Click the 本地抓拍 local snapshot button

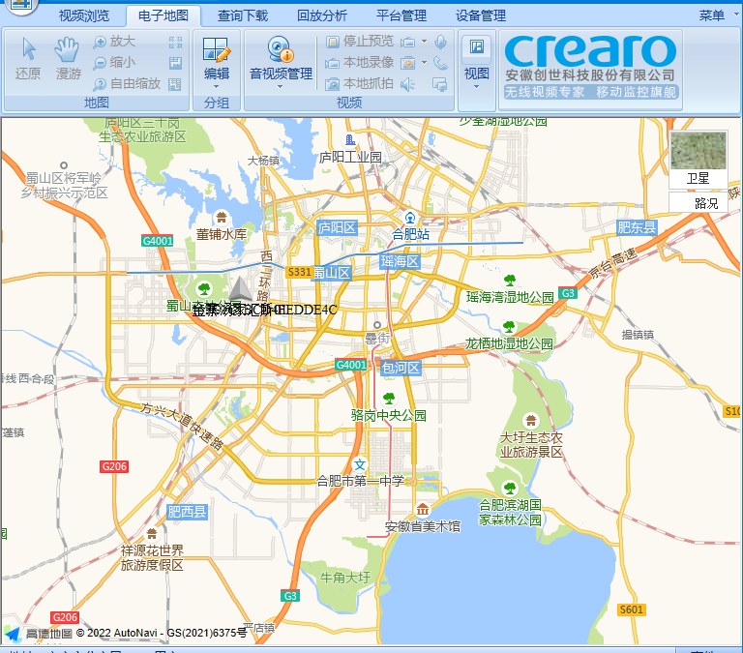360,83
